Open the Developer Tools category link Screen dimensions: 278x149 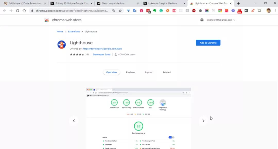(102, 55)
